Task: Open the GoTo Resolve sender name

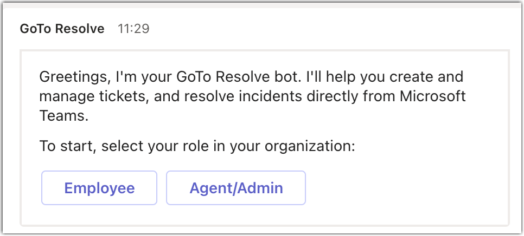Action: pos(62,29)
